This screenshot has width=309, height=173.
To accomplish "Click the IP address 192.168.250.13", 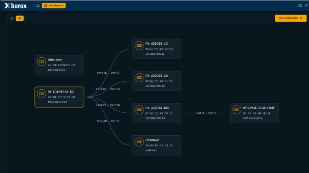I will tap(155, 118).
